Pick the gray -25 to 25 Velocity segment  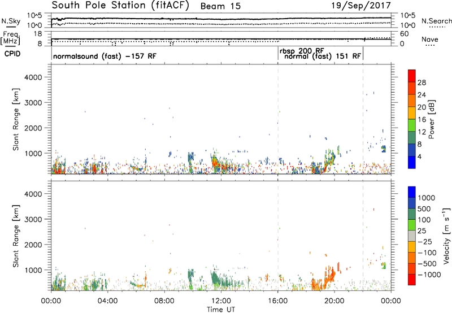point(412,236)
